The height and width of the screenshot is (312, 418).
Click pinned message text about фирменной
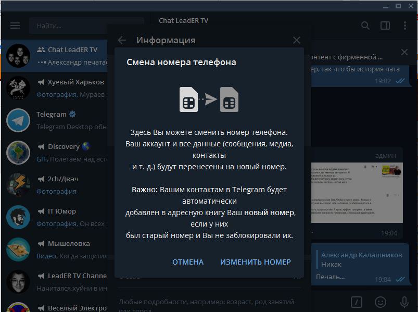[x=347, y=57]
